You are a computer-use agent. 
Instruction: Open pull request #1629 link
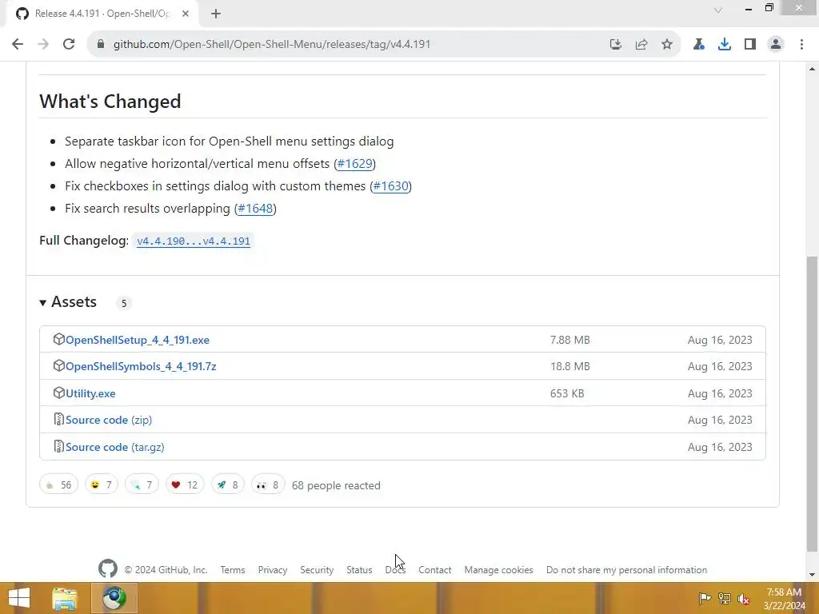coord(354,163)
